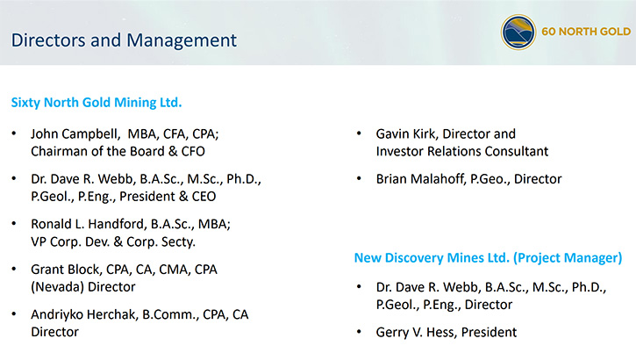Viewport: 636px width, 353px height.
Task: Select Brian Malahoff, P.Geo., Director entry
Action: pos(469,179)
